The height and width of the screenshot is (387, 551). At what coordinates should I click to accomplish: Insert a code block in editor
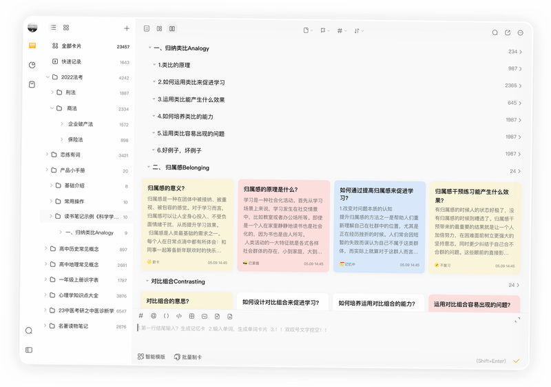click(179, 316)
